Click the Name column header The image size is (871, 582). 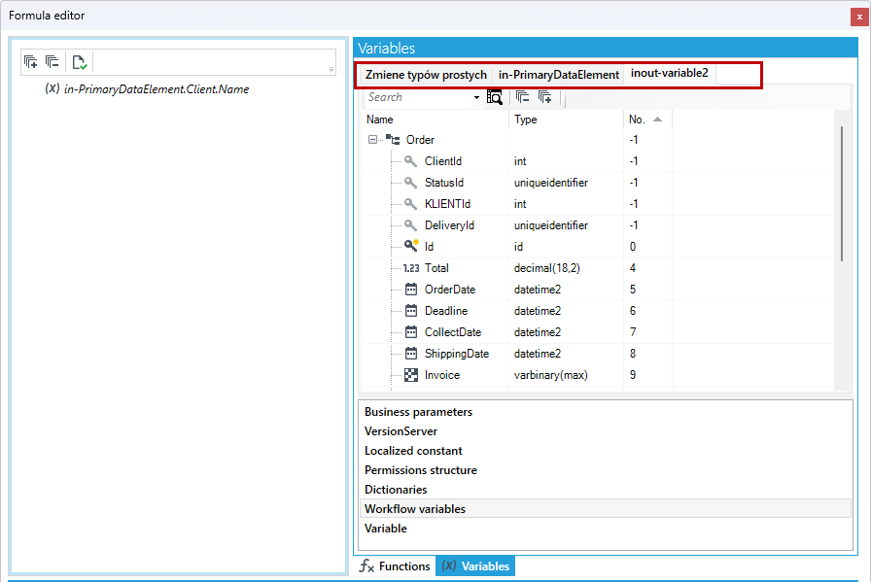coord(435,120)
